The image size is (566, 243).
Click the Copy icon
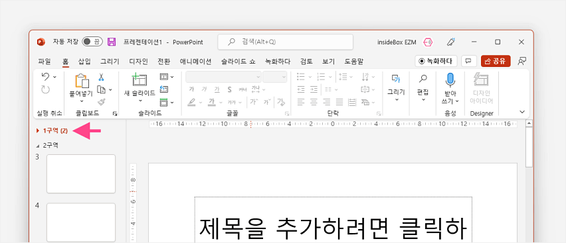[101, 89]
